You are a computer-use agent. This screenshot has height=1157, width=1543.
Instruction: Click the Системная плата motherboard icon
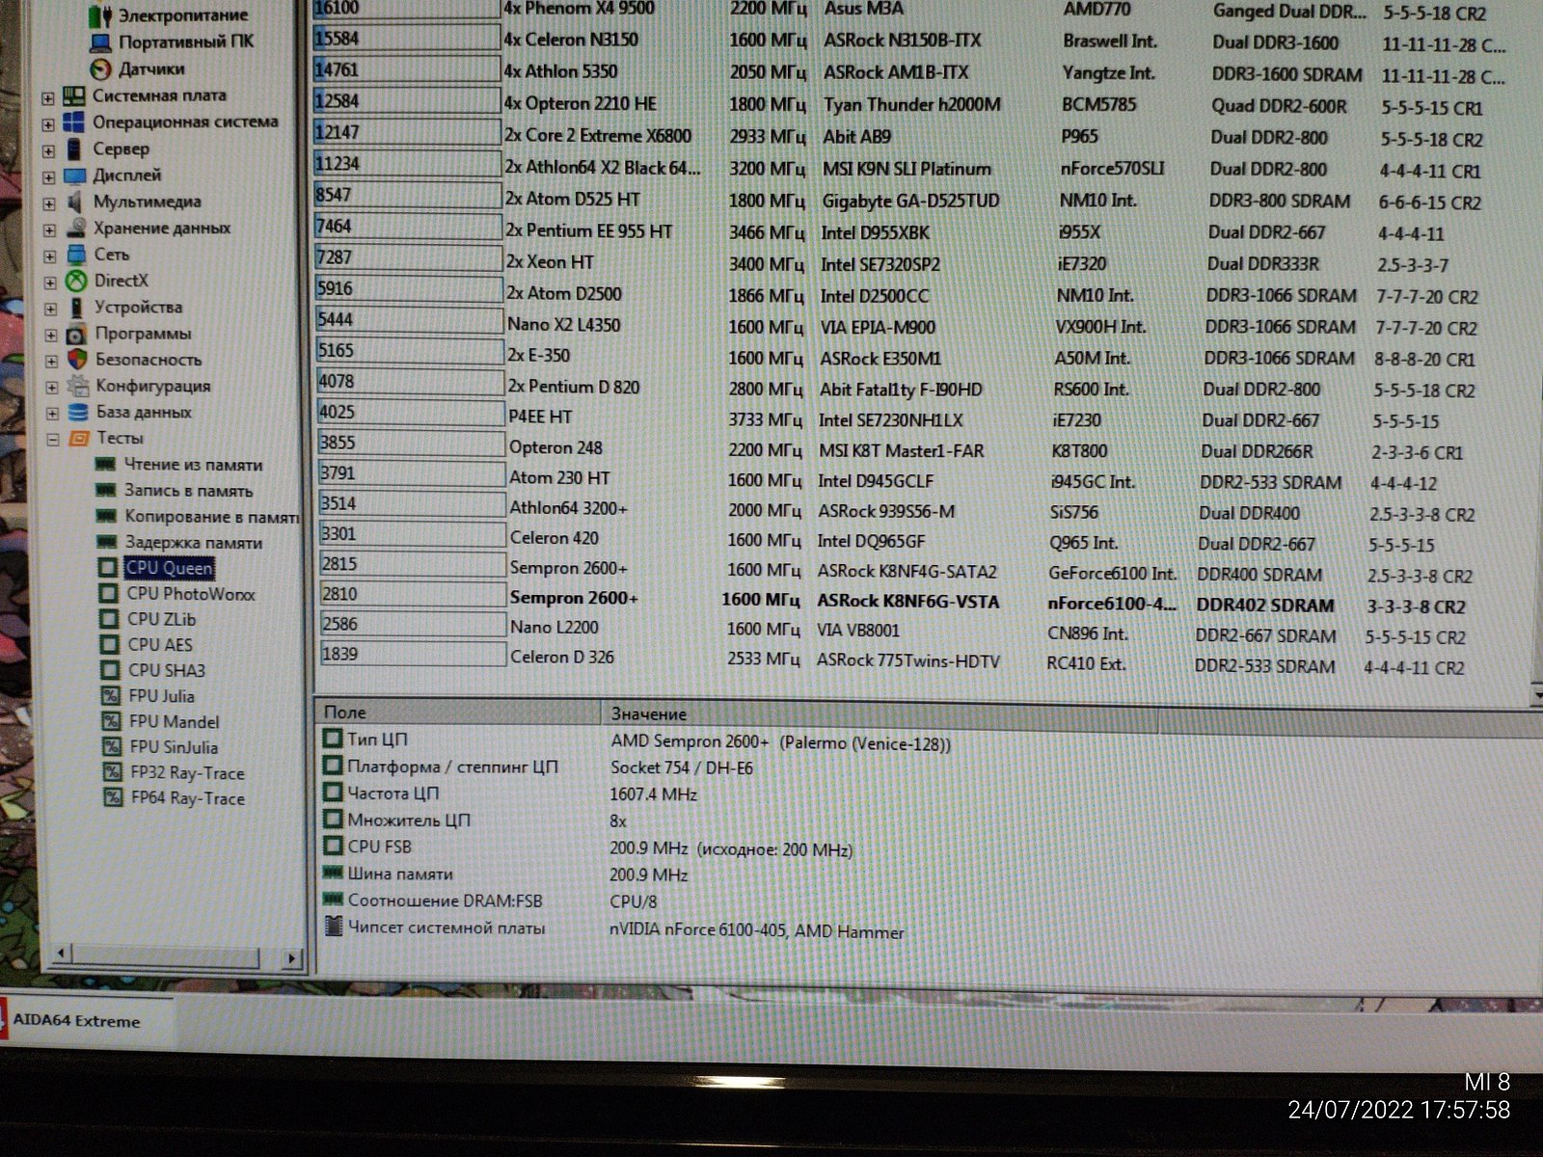click(x=74, y=96)
